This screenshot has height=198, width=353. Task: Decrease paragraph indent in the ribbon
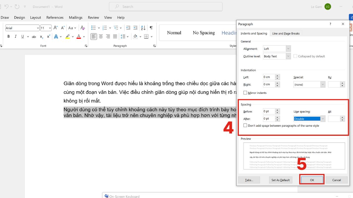point(128,28)
